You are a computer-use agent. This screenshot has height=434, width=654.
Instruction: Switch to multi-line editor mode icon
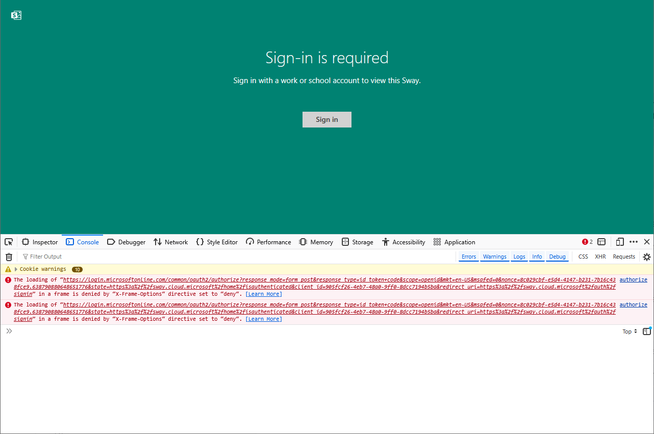pyautogui.click(x=647, y=331)
